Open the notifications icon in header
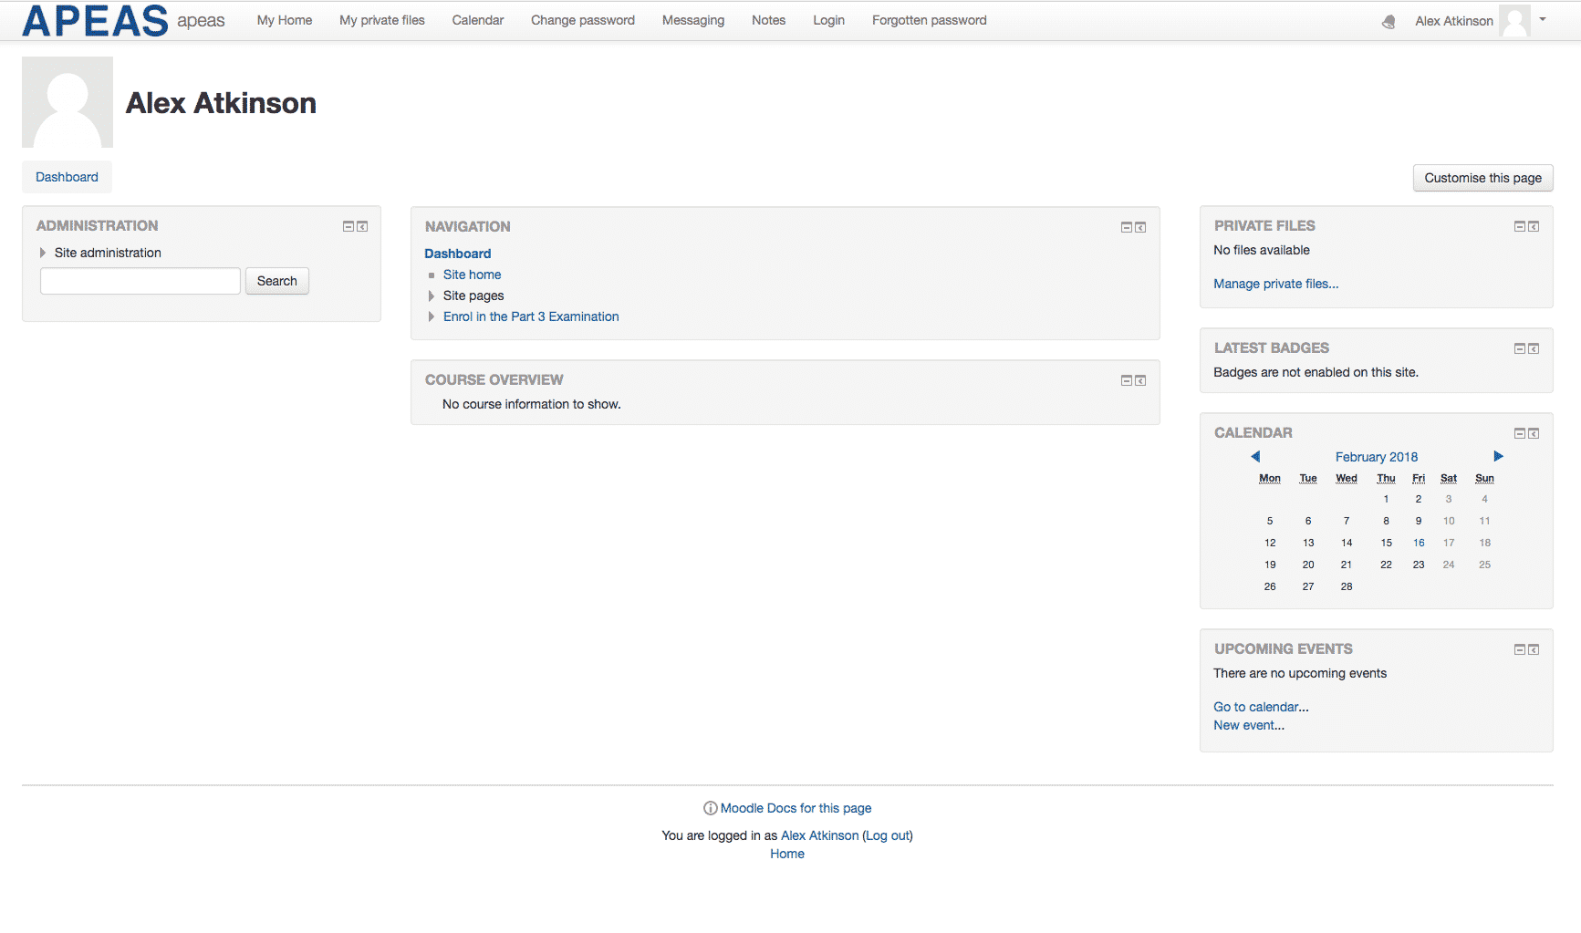The image size is (1581, 933). click(1389, 21)
